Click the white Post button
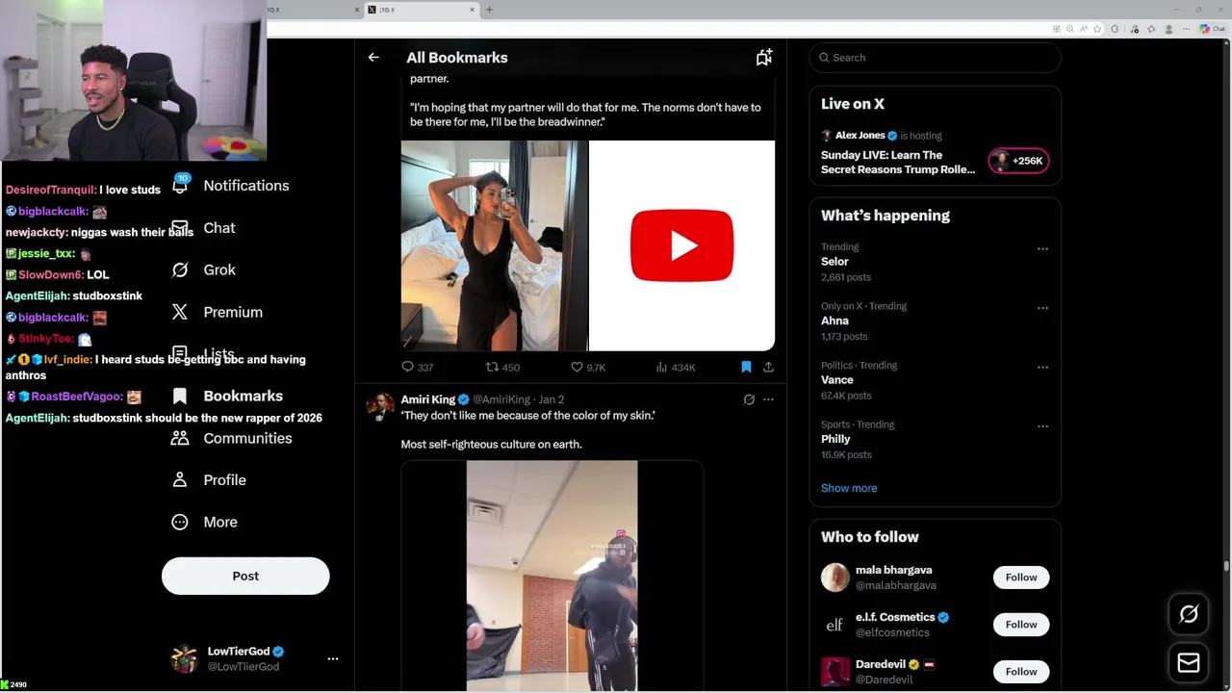Viewport: 1232px width, 693px height. (245, 576)
